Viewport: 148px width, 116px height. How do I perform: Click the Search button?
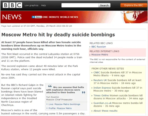click(x=104, y=5)
